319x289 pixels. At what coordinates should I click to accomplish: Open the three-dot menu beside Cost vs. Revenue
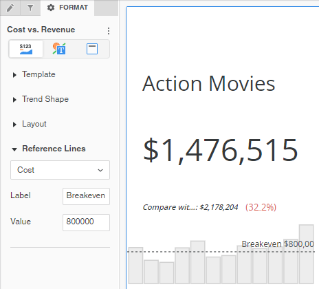pos(109,31)
